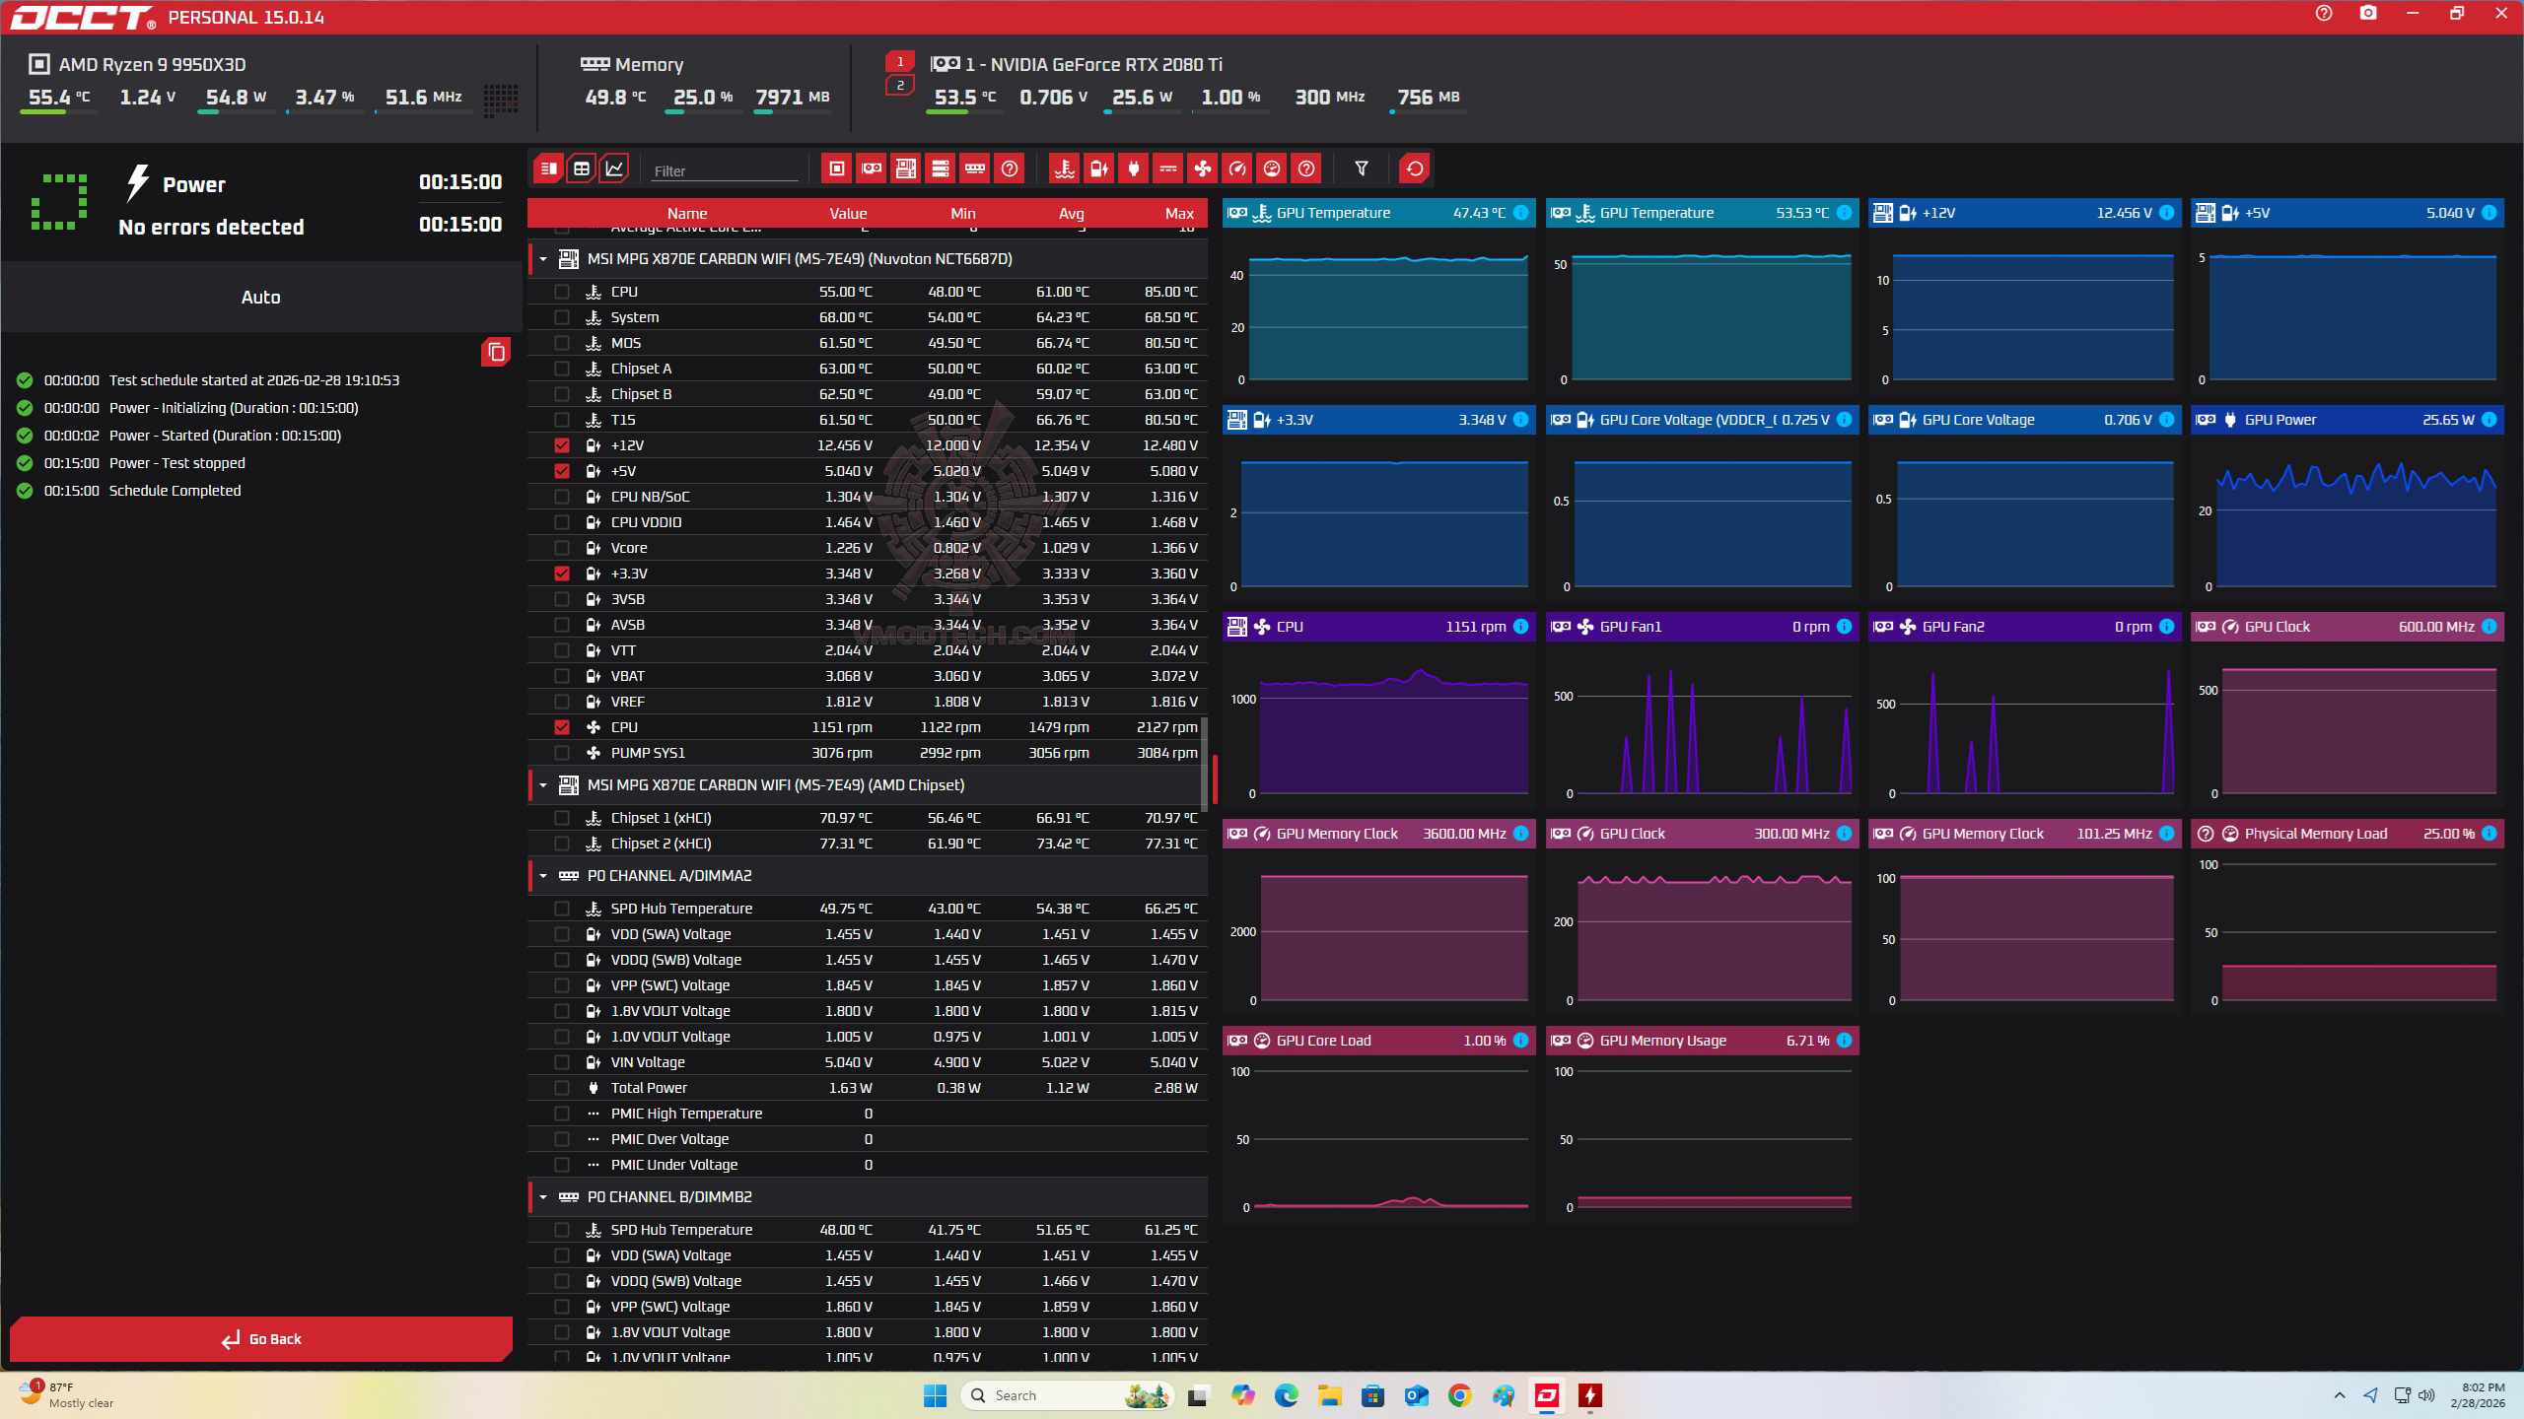Toggle the GPU device filter icon
Viewport: 2524px width, 1419px height.
872,169
